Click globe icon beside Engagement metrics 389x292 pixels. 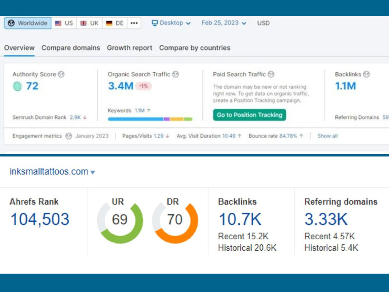pos(69,136)
